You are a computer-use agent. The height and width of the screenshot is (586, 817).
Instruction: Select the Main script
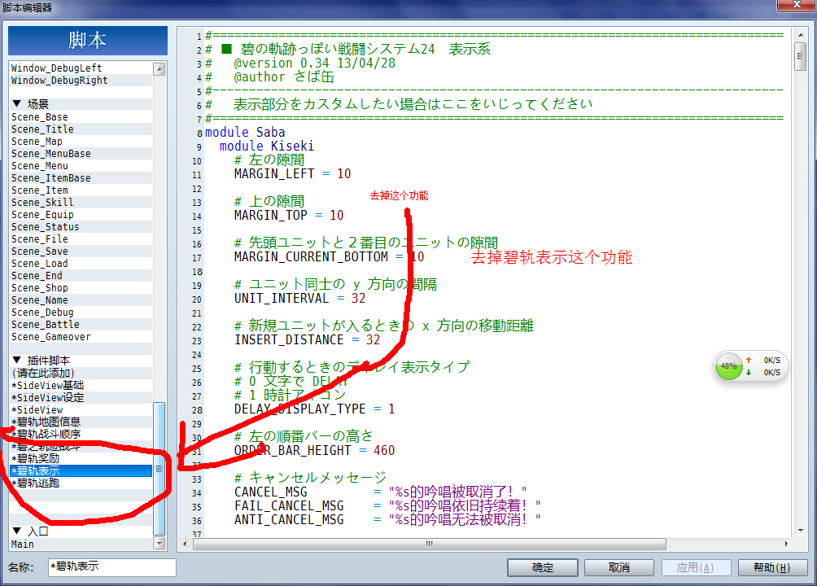tap(81, 544)
